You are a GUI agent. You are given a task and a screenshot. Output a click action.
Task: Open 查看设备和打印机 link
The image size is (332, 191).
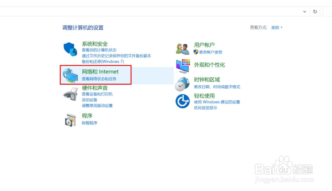[x=97, y=94]
